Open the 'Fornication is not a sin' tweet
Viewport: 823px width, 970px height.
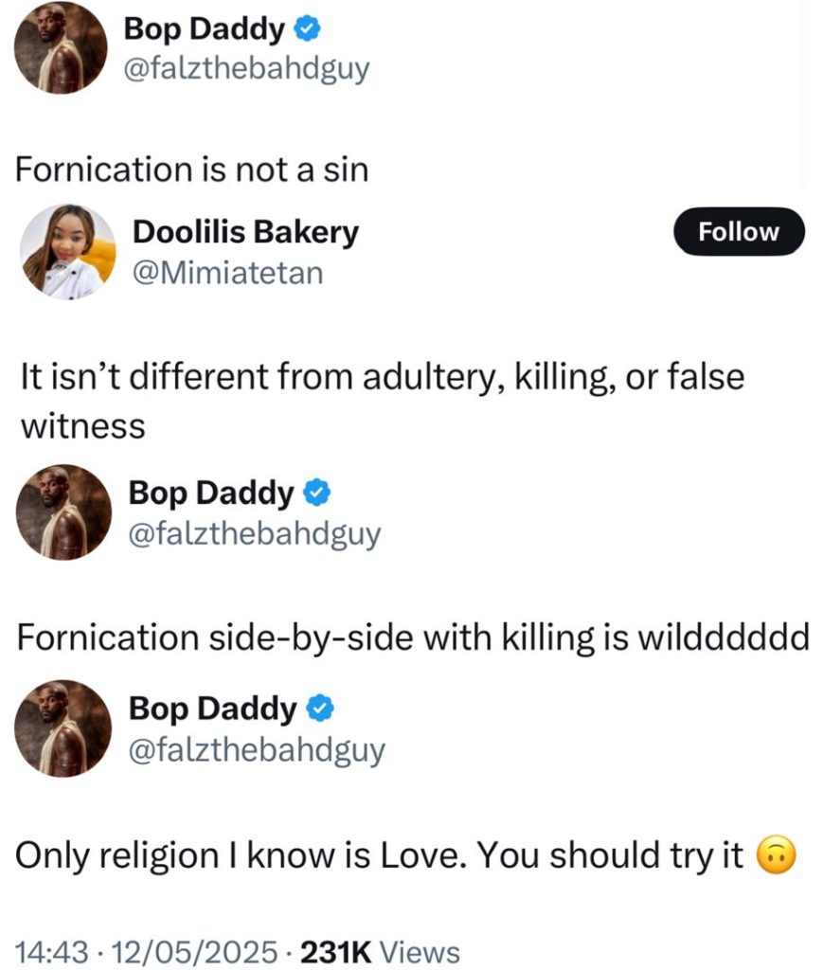(192, 170)
